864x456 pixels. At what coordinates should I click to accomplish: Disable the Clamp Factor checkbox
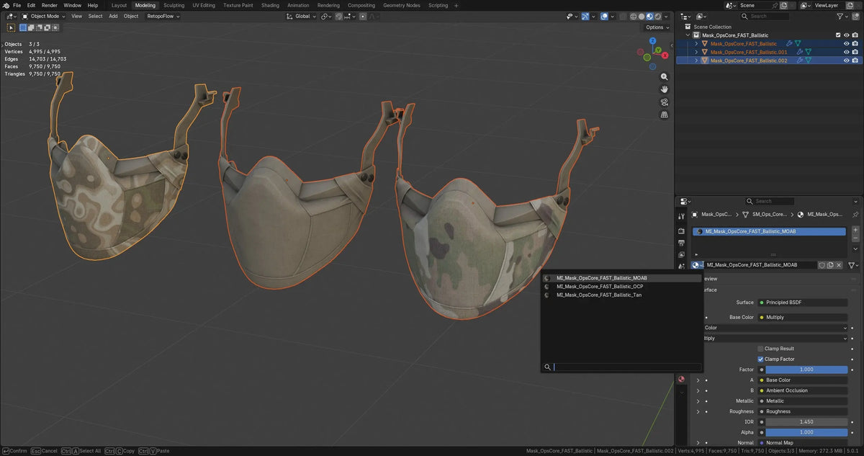(760, 359)
